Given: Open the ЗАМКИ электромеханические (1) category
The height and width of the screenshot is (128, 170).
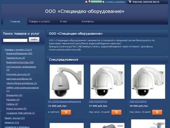Looking at the screenshot, I should coord(22,89).
